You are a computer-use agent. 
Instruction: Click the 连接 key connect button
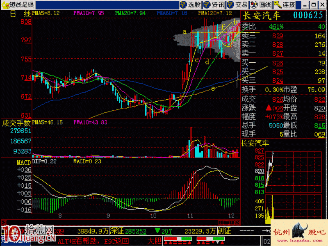[285, 5]
